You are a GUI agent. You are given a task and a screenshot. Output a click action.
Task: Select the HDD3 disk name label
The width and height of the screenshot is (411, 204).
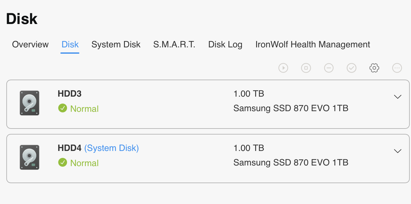point(70,93)
